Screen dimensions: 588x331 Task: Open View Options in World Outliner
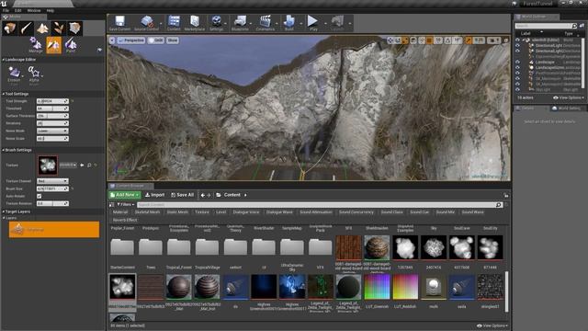tap(568, 97)
